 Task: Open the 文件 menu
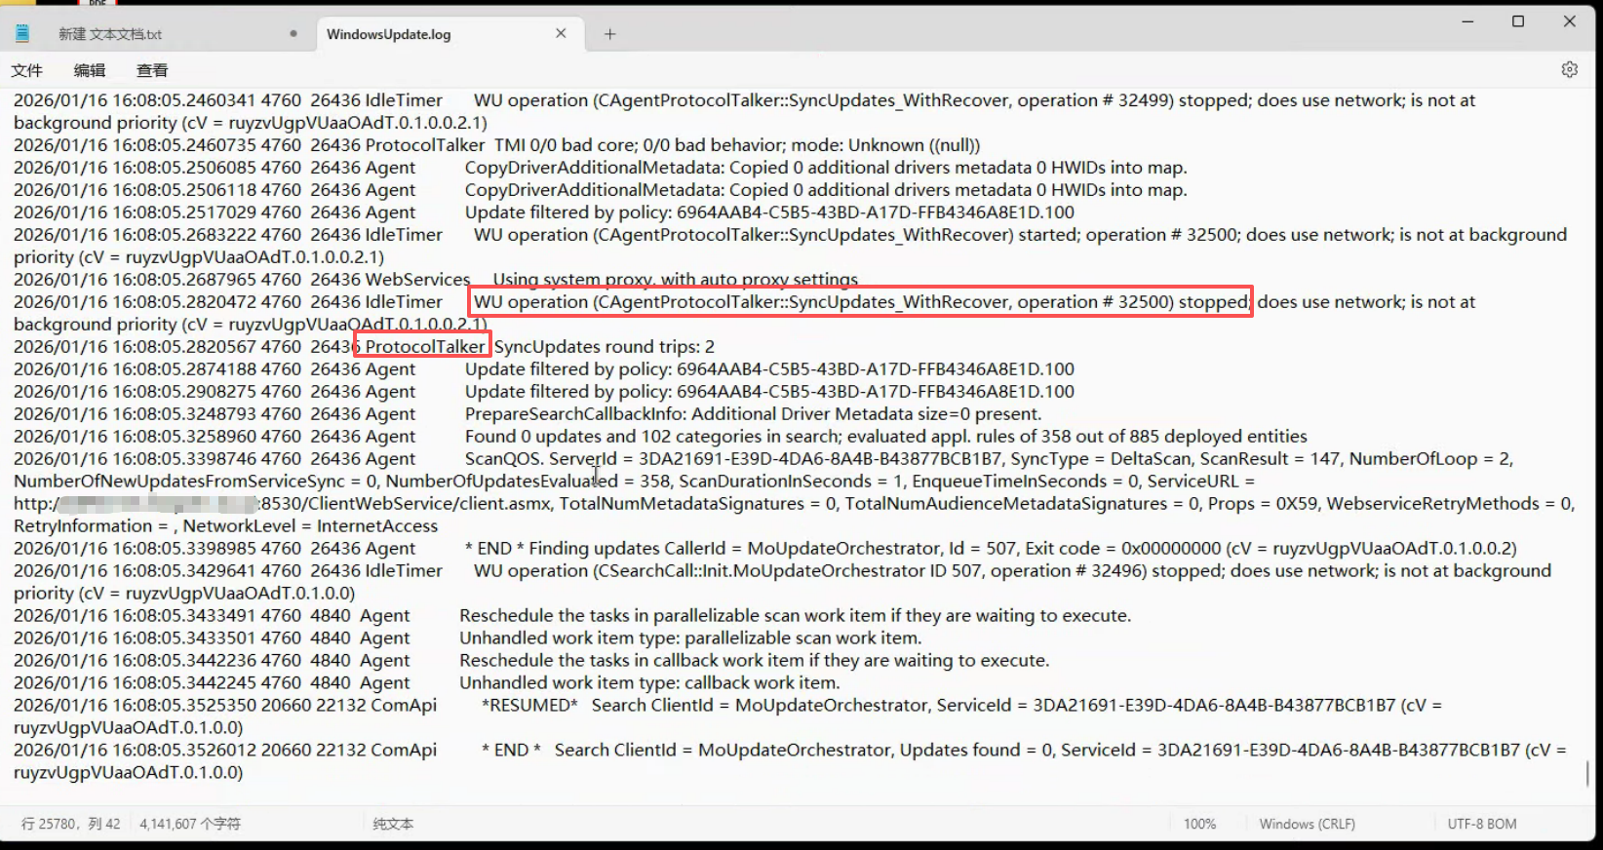pyautogui.click(x=27, y=70)
